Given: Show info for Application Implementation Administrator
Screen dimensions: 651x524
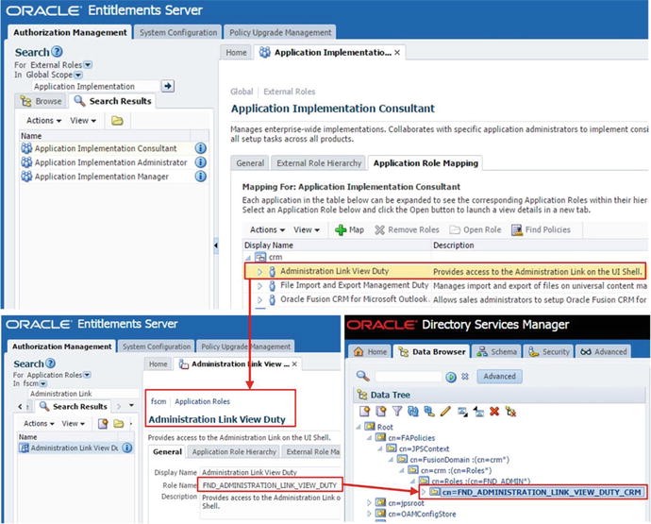Looking at the screenshot, I should coord(201,162).
